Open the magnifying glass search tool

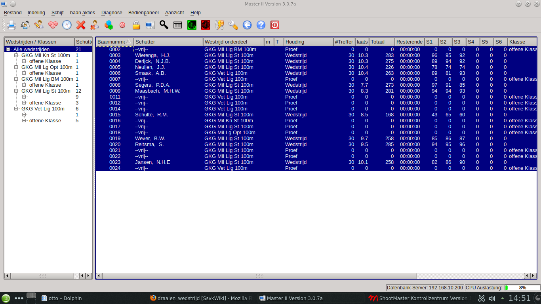tap(164, 25)
